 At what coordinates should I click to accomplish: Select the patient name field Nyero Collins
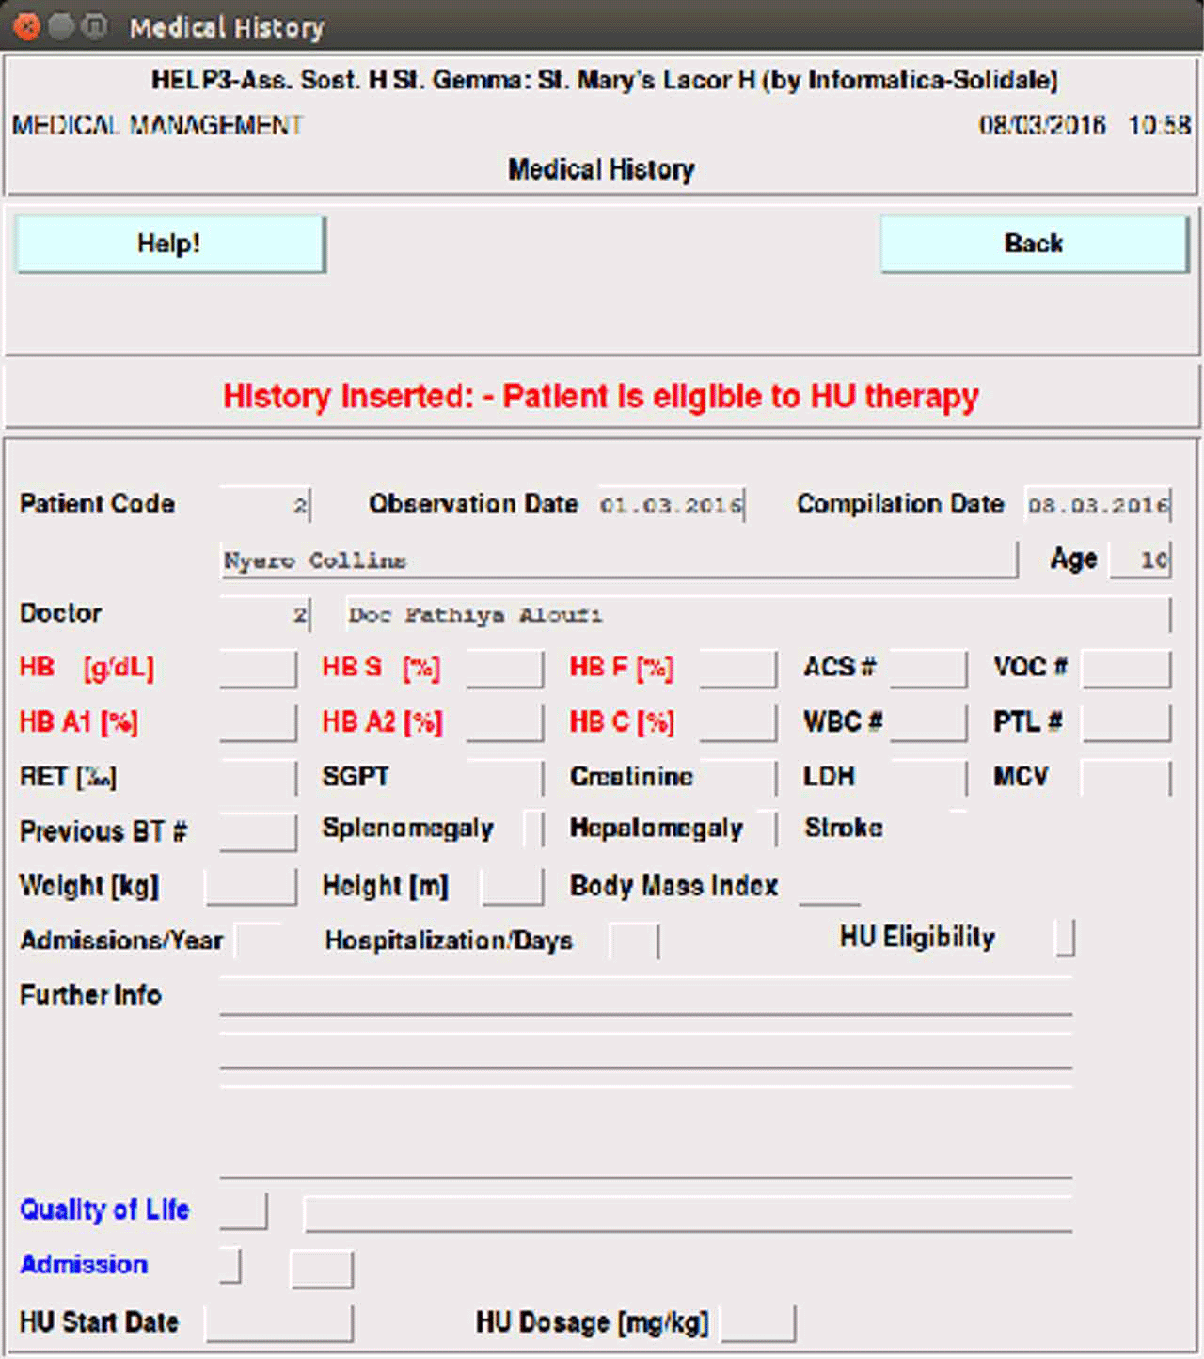(x=618, y=561)
